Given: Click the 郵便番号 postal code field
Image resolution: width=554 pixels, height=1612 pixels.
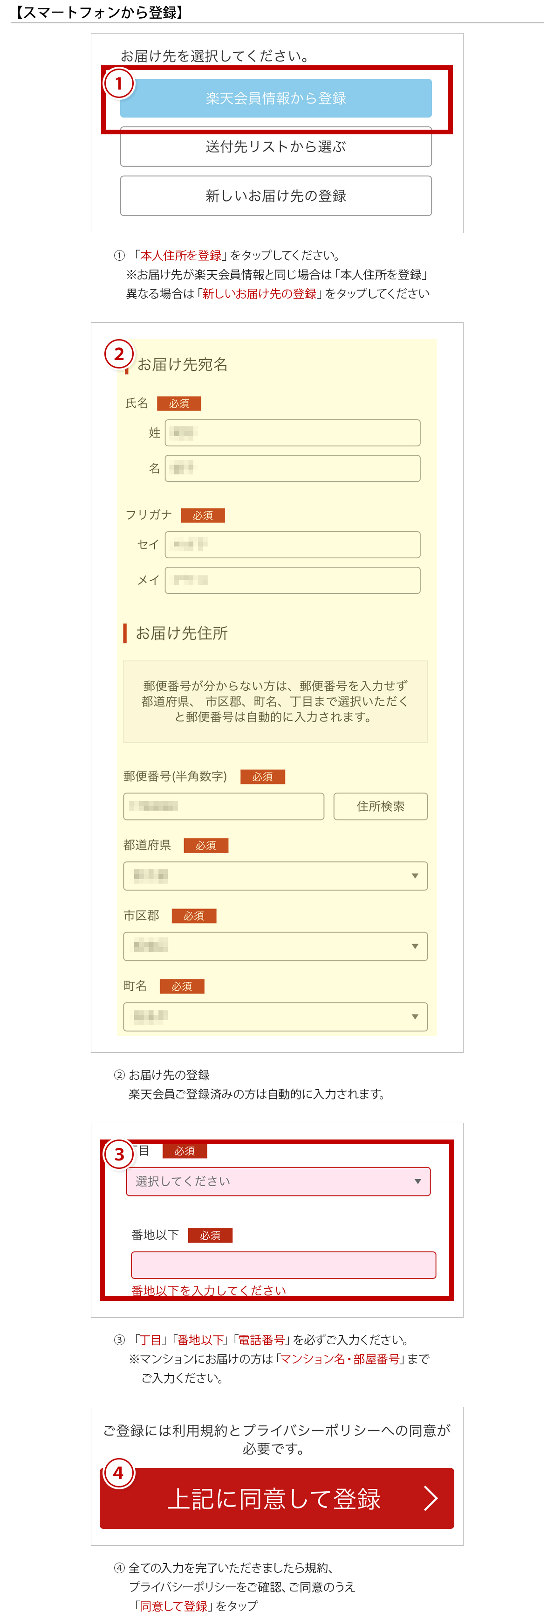Looking at the screenshot, I should coord(224,806).
